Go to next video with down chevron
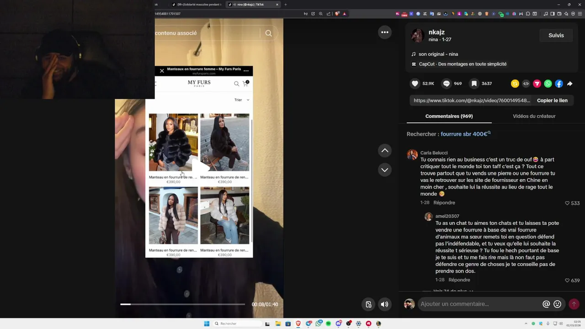 385,170
